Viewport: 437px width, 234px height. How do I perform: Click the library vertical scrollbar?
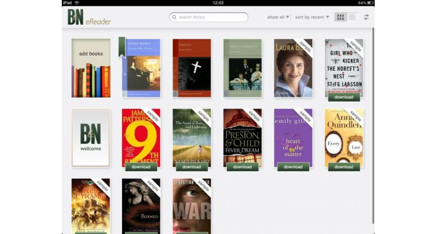click(x=373, y=125)
